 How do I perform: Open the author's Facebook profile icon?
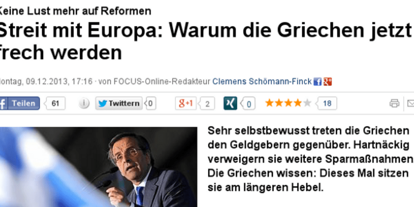coord(318,82)
